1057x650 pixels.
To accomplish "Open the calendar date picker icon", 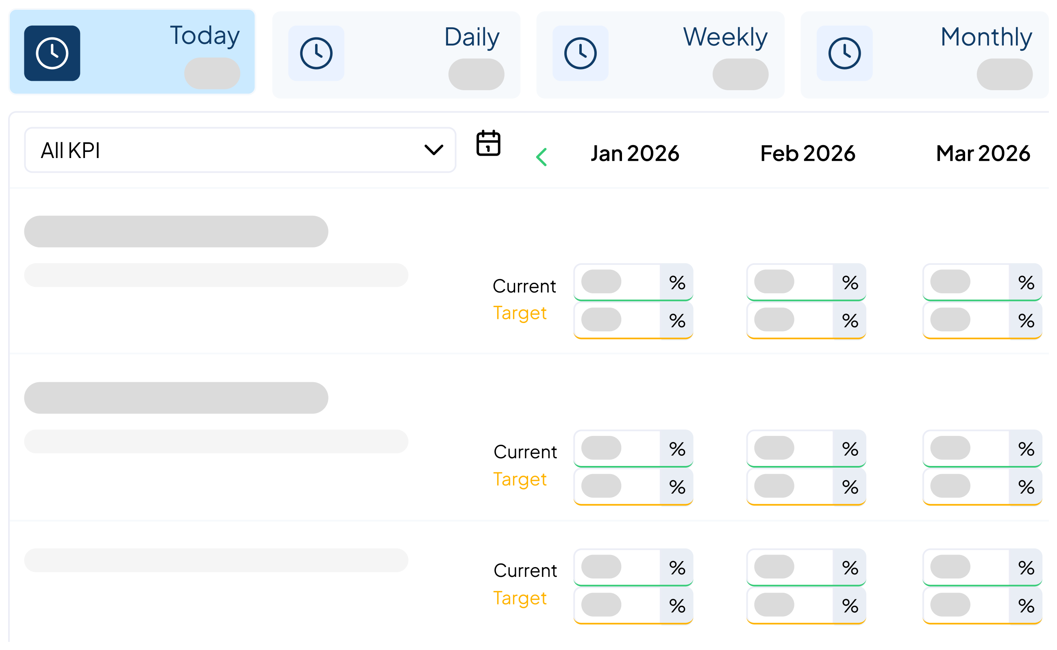I will [488, 143].
